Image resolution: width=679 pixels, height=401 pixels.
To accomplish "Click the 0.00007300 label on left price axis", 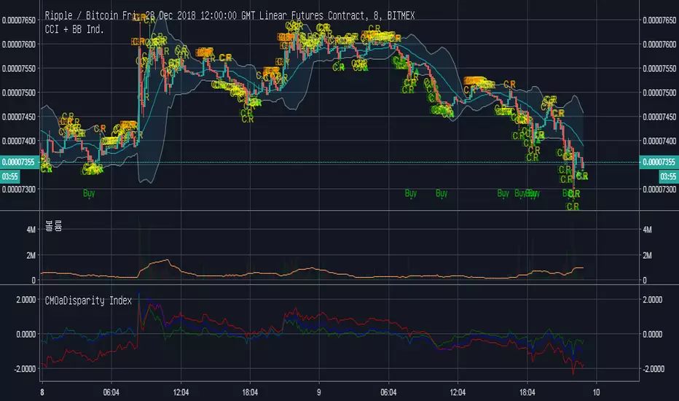I will (x=20, y=189).
